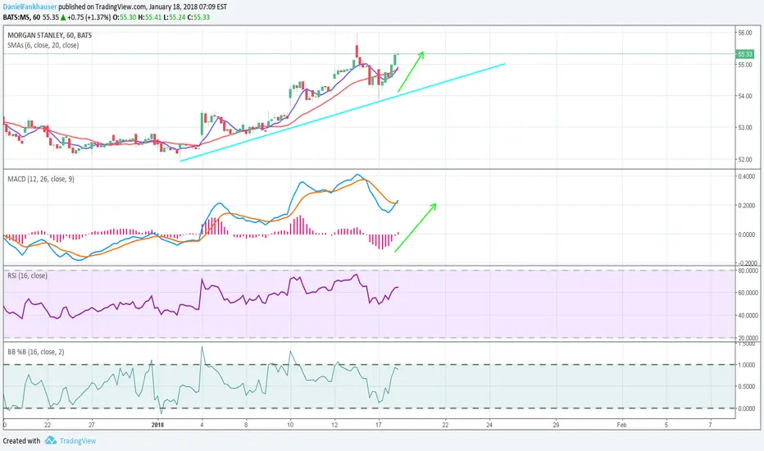Screen dimensions: 764x451
Task: Click the 2018 label on the time axis
Action: (157, 425)
